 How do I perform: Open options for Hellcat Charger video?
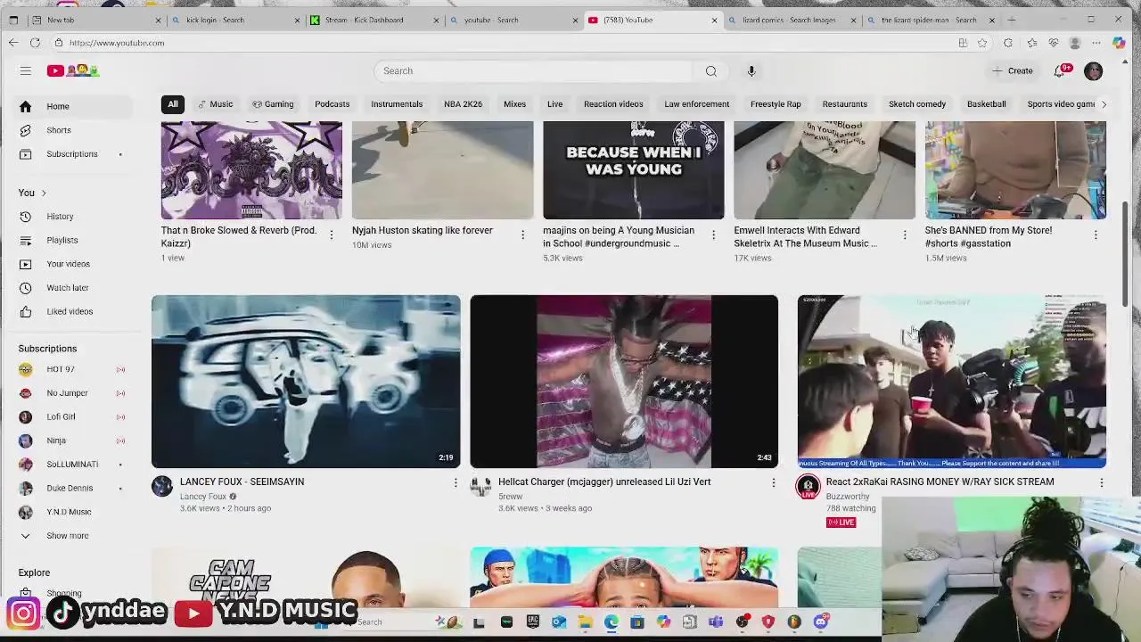tap(773, 482)
